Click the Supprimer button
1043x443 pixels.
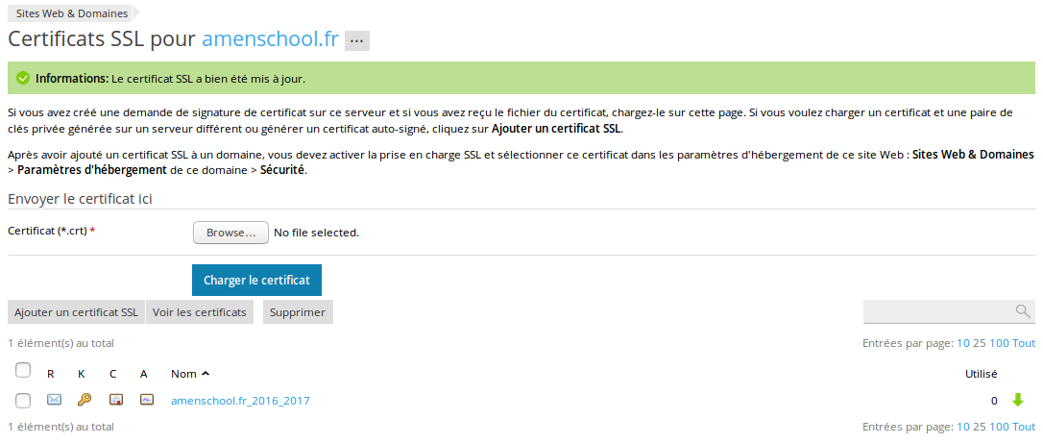tap(298, 312)
